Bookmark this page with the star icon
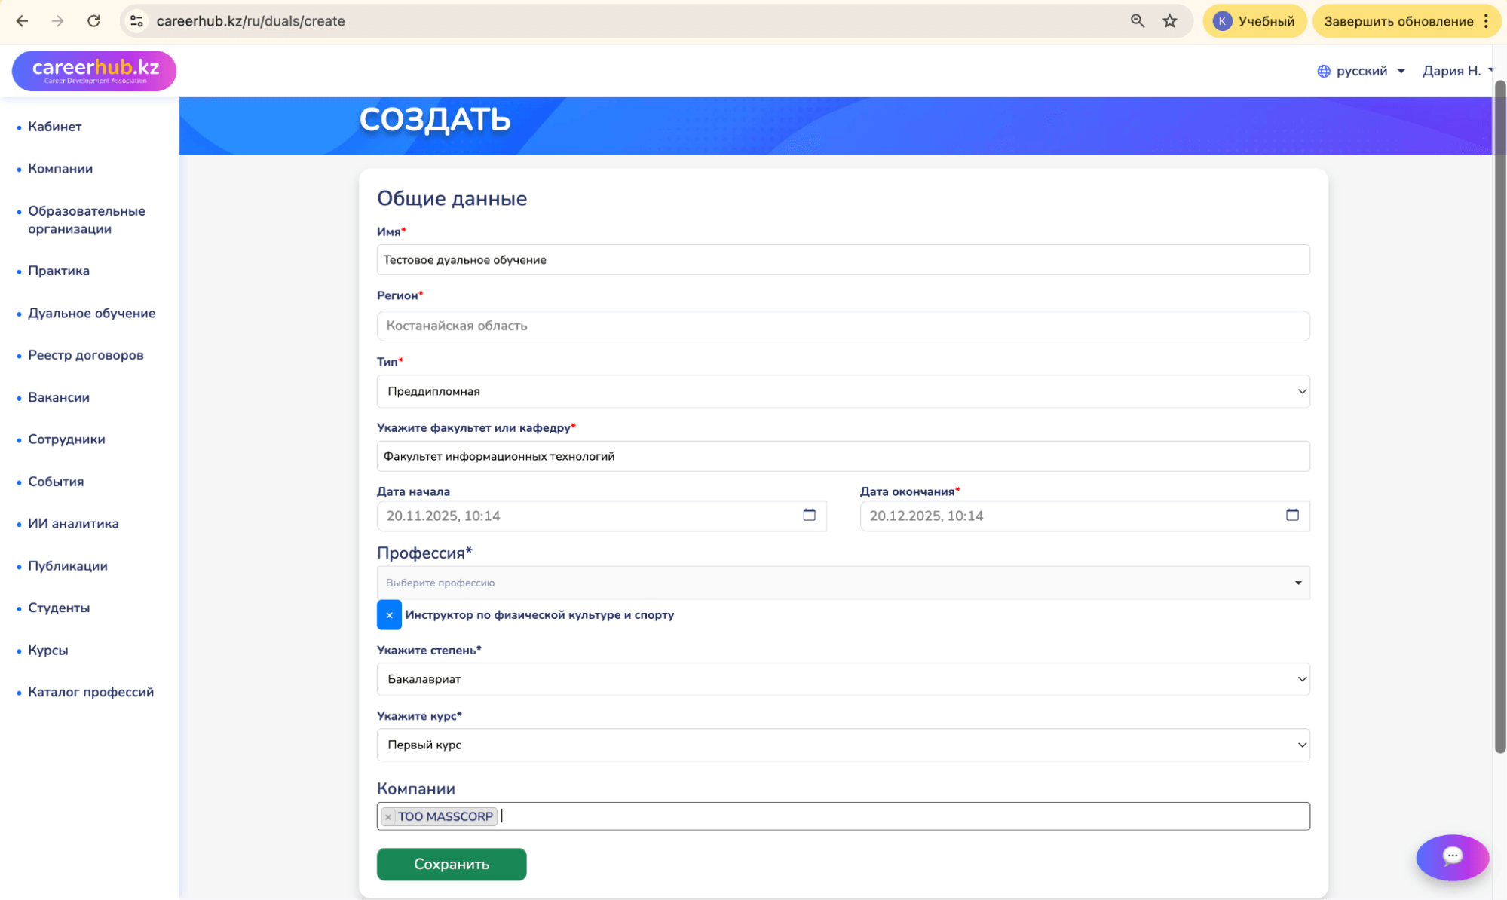1507x900 pixels. click(1169, 21)
